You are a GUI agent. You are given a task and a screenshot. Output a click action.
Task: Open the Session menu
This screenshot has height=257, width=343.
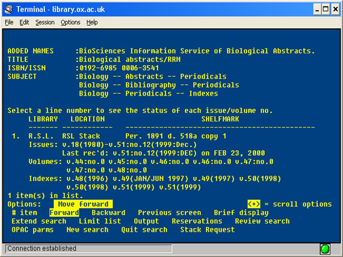coord(45,22)
